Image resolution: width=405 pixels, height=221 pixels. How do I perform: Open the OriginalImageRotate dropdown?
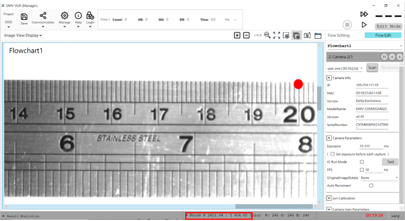click(379, 178)
